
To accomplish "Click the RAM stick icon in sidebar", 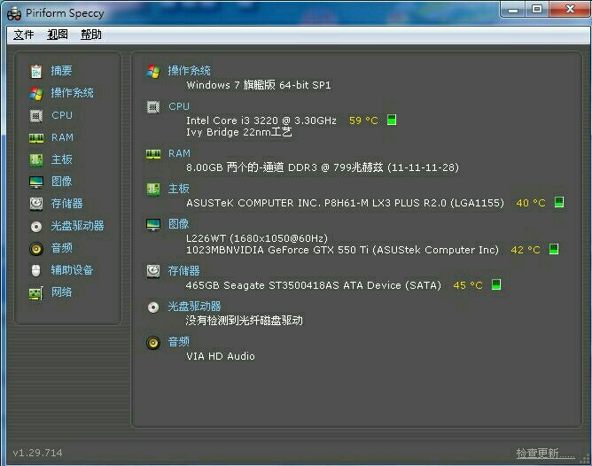I will tap(36, 138).
